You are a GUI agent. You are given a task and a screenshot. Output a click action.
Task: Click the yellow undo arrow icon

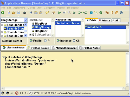click(x=47, y=13)
